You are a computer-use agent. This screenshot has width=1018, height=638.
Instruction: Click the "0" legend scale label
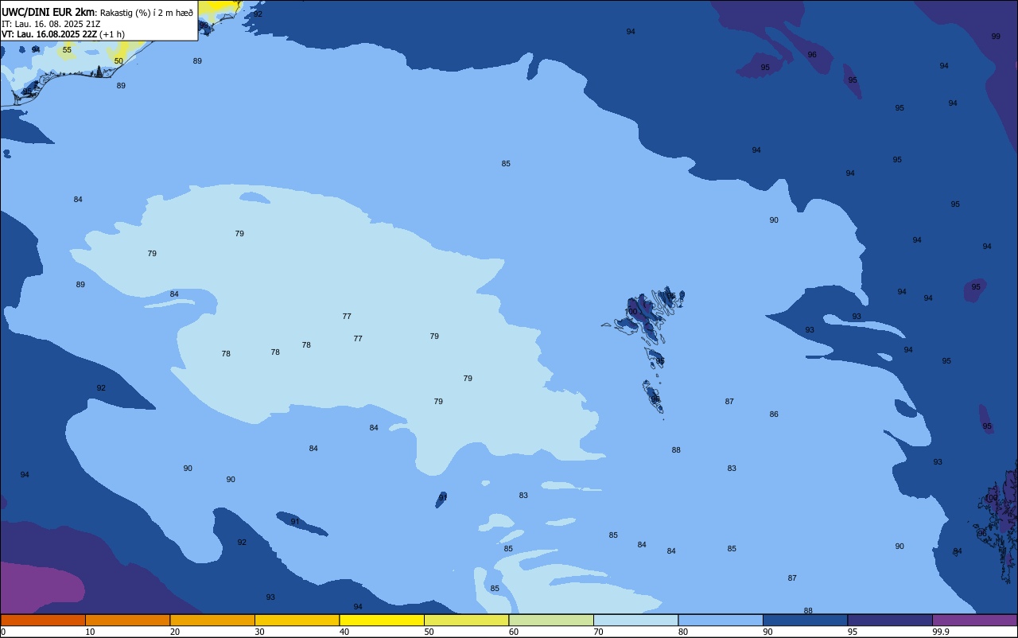(x=3, y=632)
